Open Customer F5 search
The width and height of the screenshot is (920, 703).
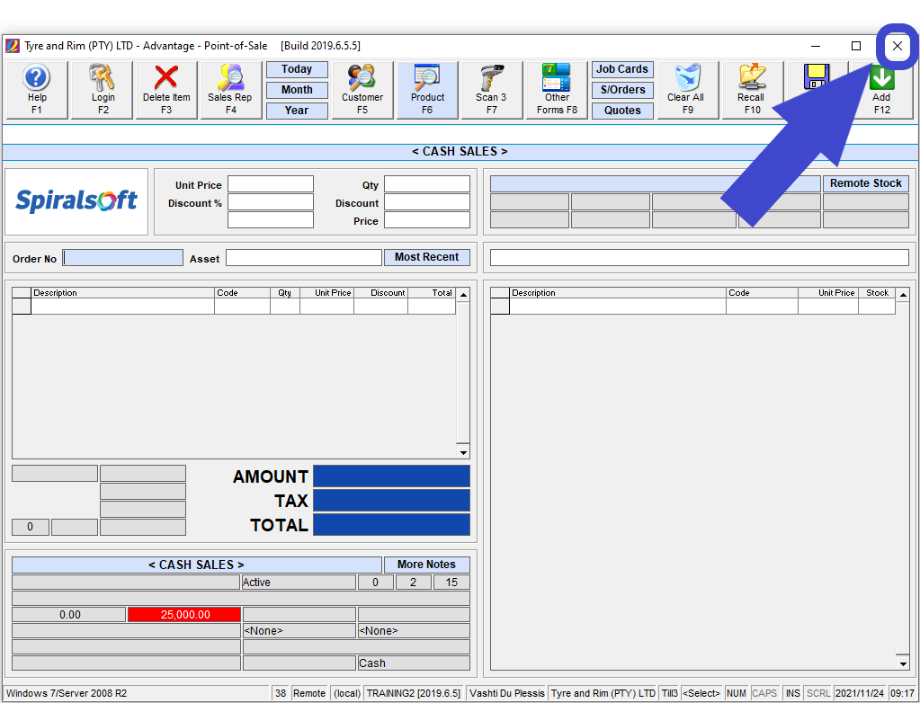(362, 90)
